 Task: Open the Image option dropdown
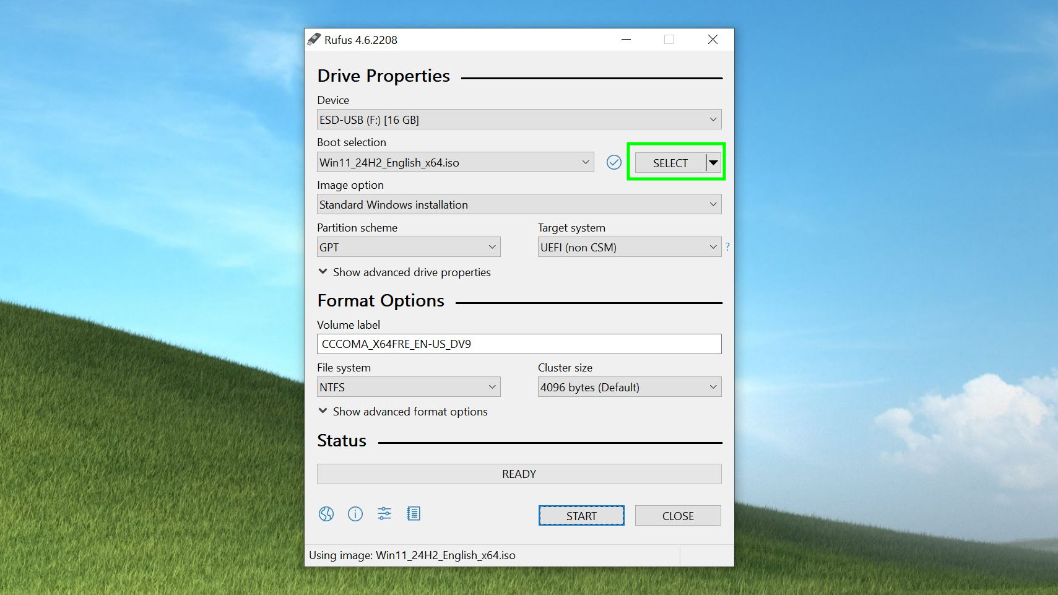coord(519,204)
